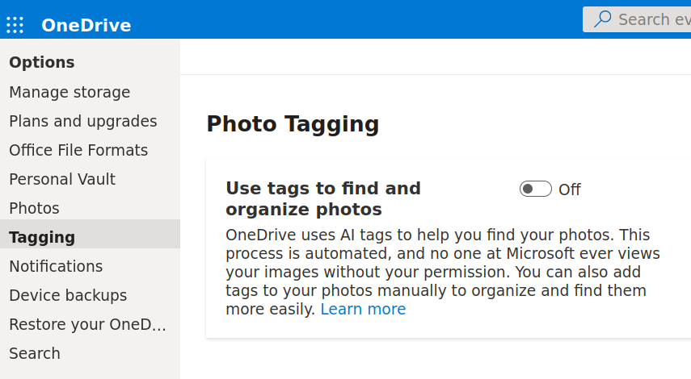Open the Learn more link
This screenshot has height=379, width=691.
(363, 310)
